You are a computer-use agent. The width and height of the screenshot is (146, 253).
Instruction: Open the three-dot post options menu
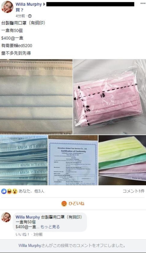[143, 3]
